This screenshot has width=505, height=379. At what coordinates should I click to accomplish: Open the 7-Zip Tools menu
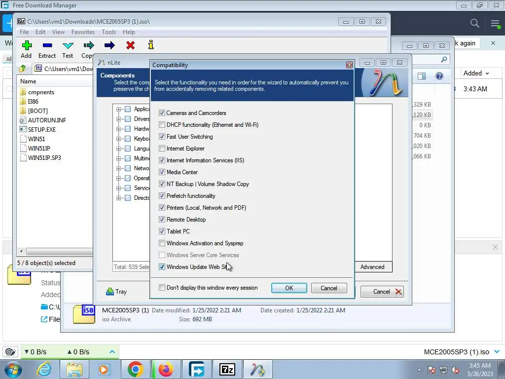[x=109, y=32]
